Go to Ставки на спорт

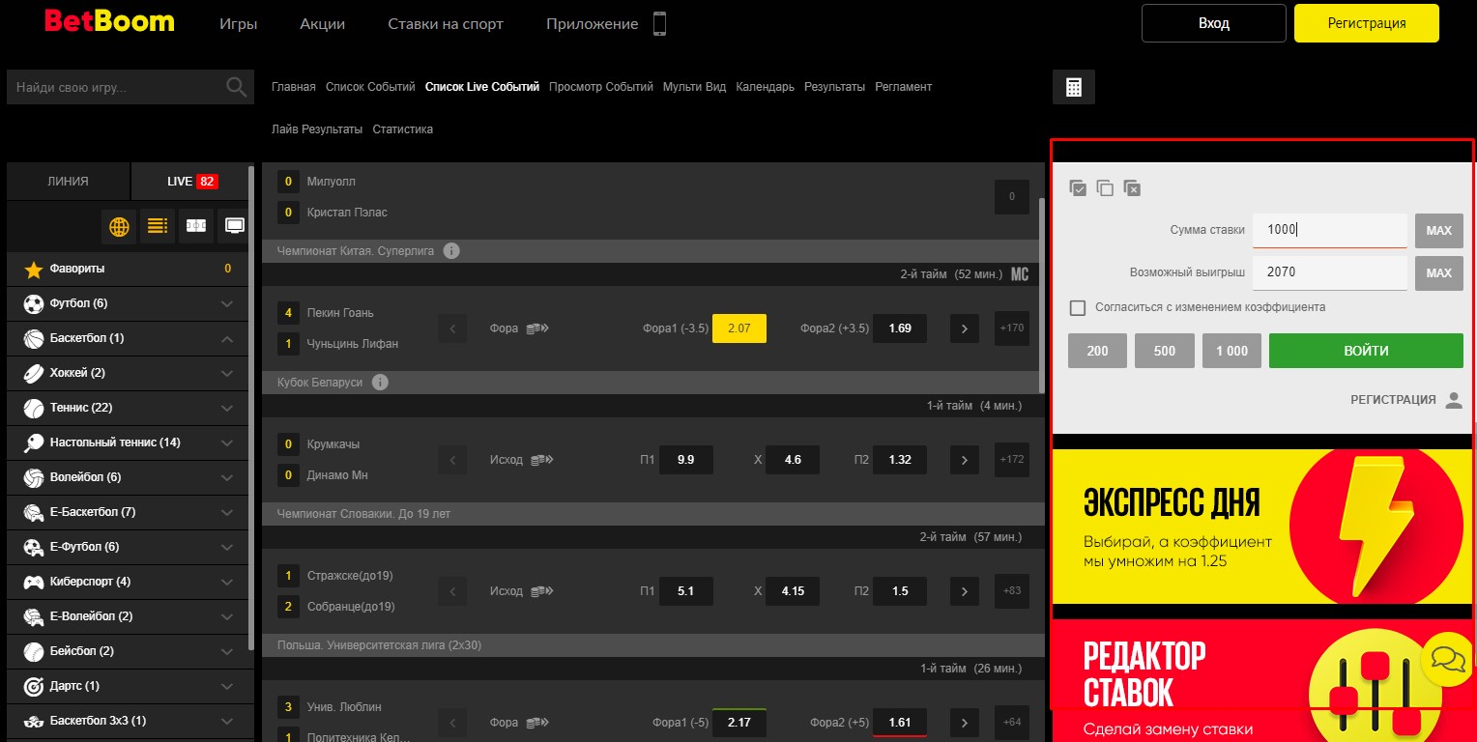point(446,24)
